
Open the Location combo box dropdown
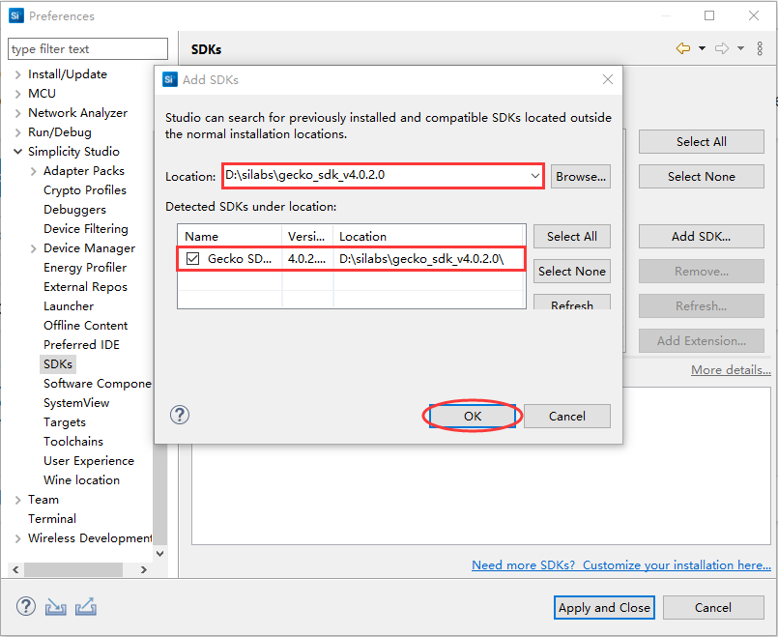(534, 176)
